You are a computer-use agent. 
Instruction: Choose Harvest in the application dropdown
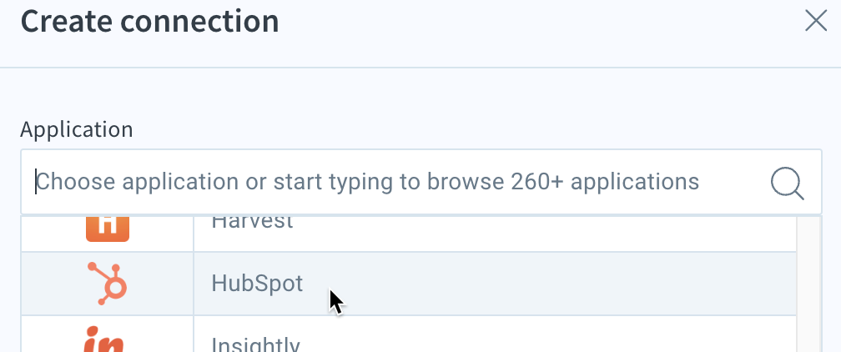[x=409, y=234]
